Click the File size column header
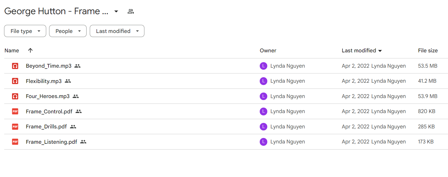The width and height of the screenshot is (448, 177). [428, 51]
